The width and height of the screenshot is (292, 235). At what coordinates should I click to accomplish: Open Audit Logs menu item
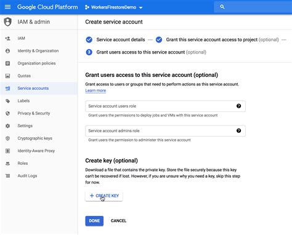point(27,176)
